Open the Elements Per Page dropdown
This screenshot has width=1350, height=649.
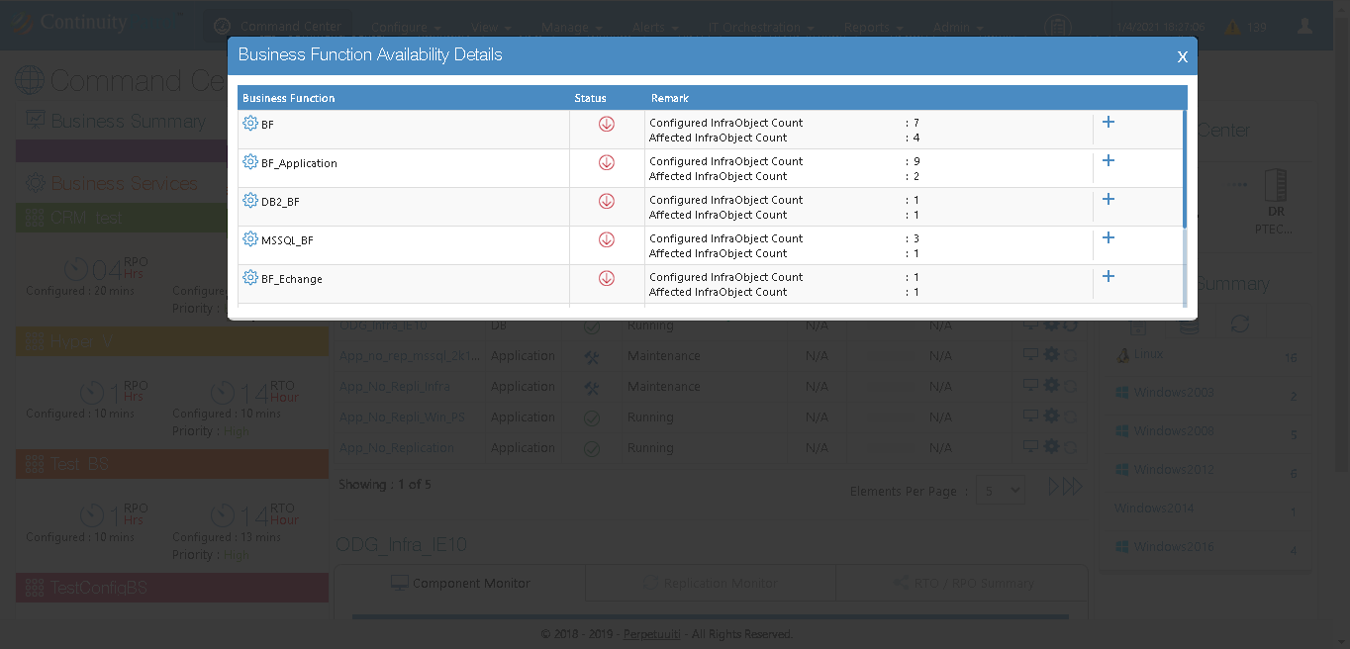pyautogui.click(x=1000, y=490)
